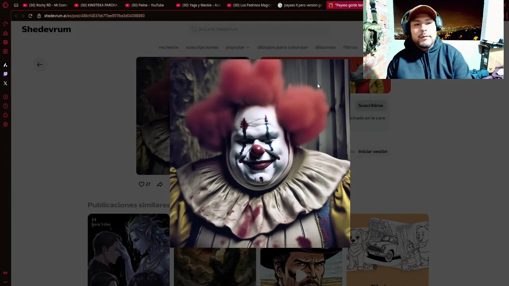Open the Extensions cube icon in sidebar

tap(5, 115)
